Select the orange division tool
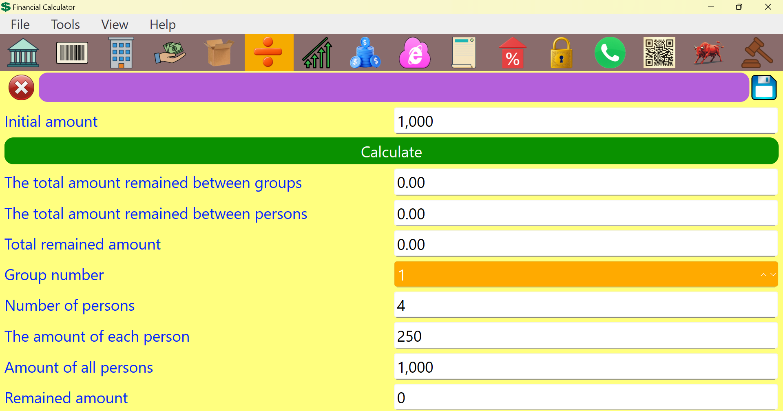The width and height of the screenshot is (783, 411). pos(268,53)
